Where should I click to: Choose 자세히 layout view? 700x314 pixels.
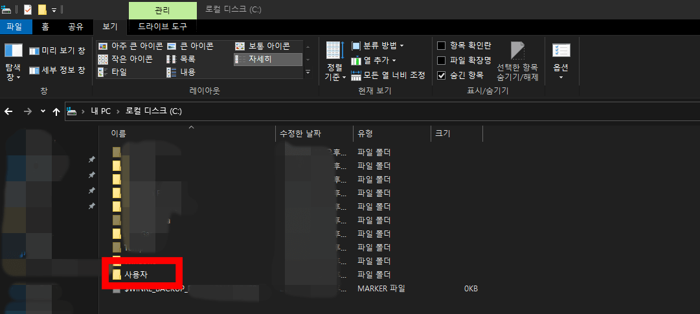pyautogui.click(x=268, y=59)
